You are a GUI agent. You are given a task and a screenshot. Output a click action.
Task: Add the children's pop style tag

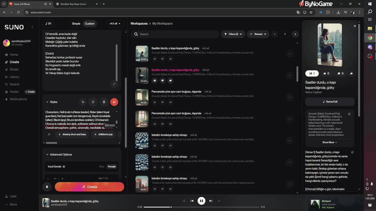(x=103, y=134)
